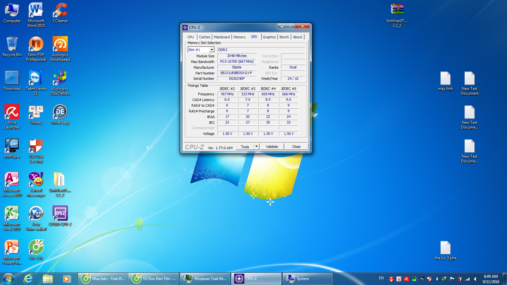Expand the Slot #1 memory slot dropdown
Image resolution: width=507 pixels, height=285 pixels.
click(x=212, y=50)
